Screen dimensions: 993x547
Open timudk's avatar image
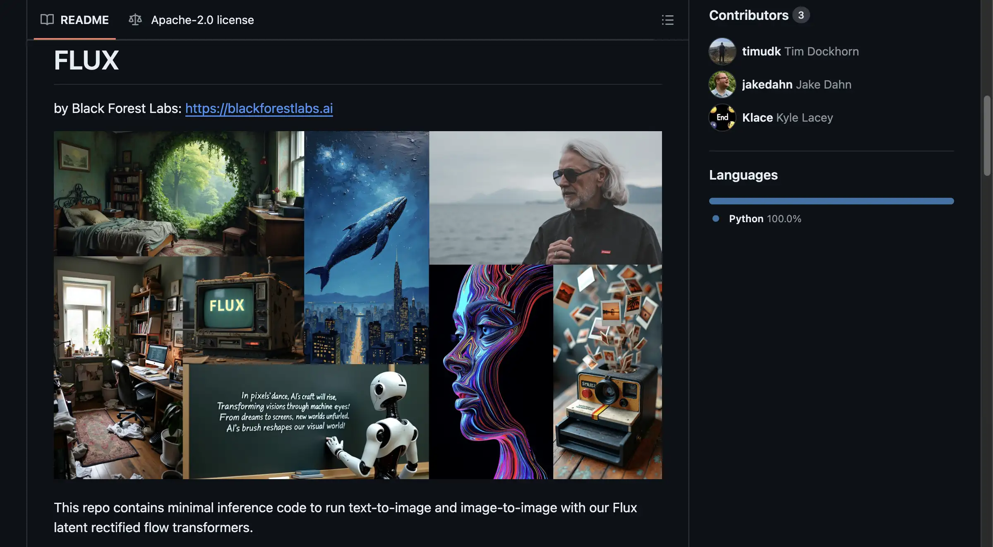[x=722, y=51]
